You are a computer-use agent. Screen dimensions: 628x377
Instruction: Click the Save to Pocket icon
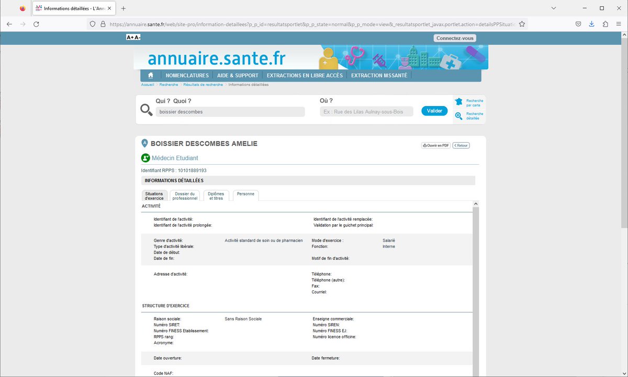578,24
